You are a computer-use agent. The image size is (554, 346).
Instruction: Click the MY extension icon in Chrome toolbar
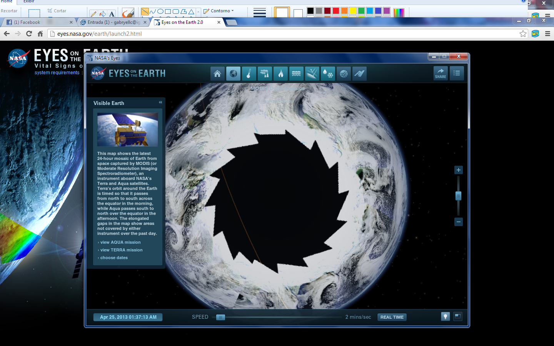tap(535, 34)
